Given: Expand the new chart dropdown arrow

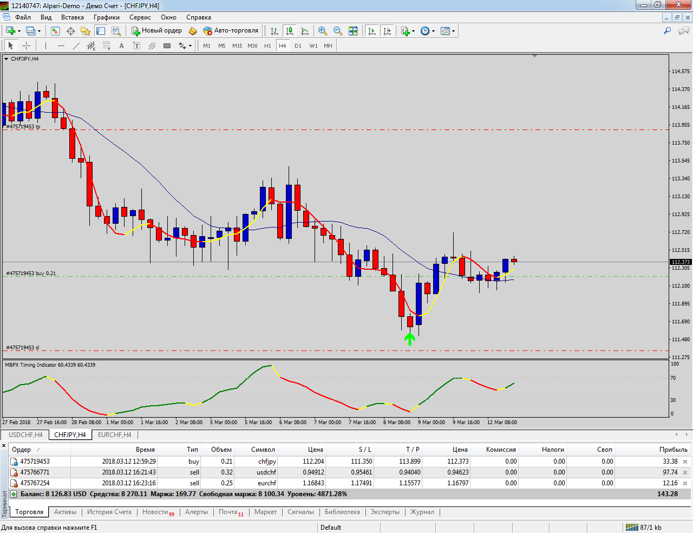Looking at the screenshot, I should coord(19,31).
